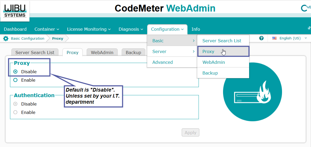Click the WIBU Systems logo

click(x=15, y=11)
